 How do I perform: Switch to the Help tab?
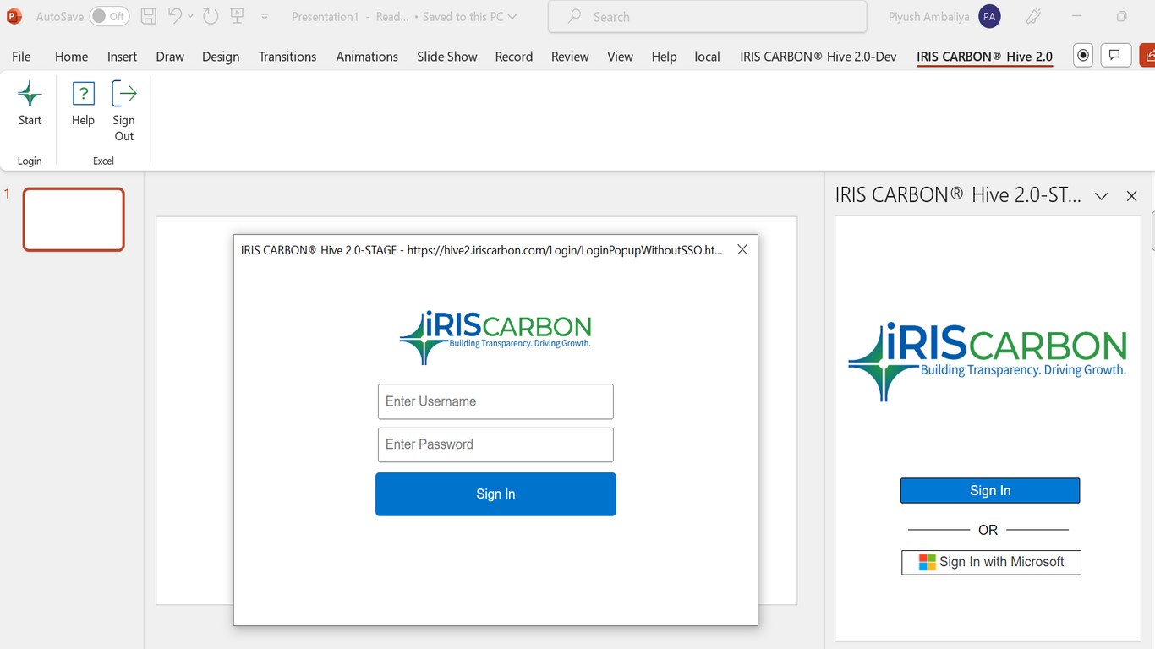tap(664, 57)
